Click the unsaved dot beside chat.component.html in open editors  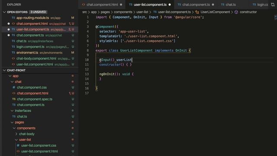(x=9, y=23)
